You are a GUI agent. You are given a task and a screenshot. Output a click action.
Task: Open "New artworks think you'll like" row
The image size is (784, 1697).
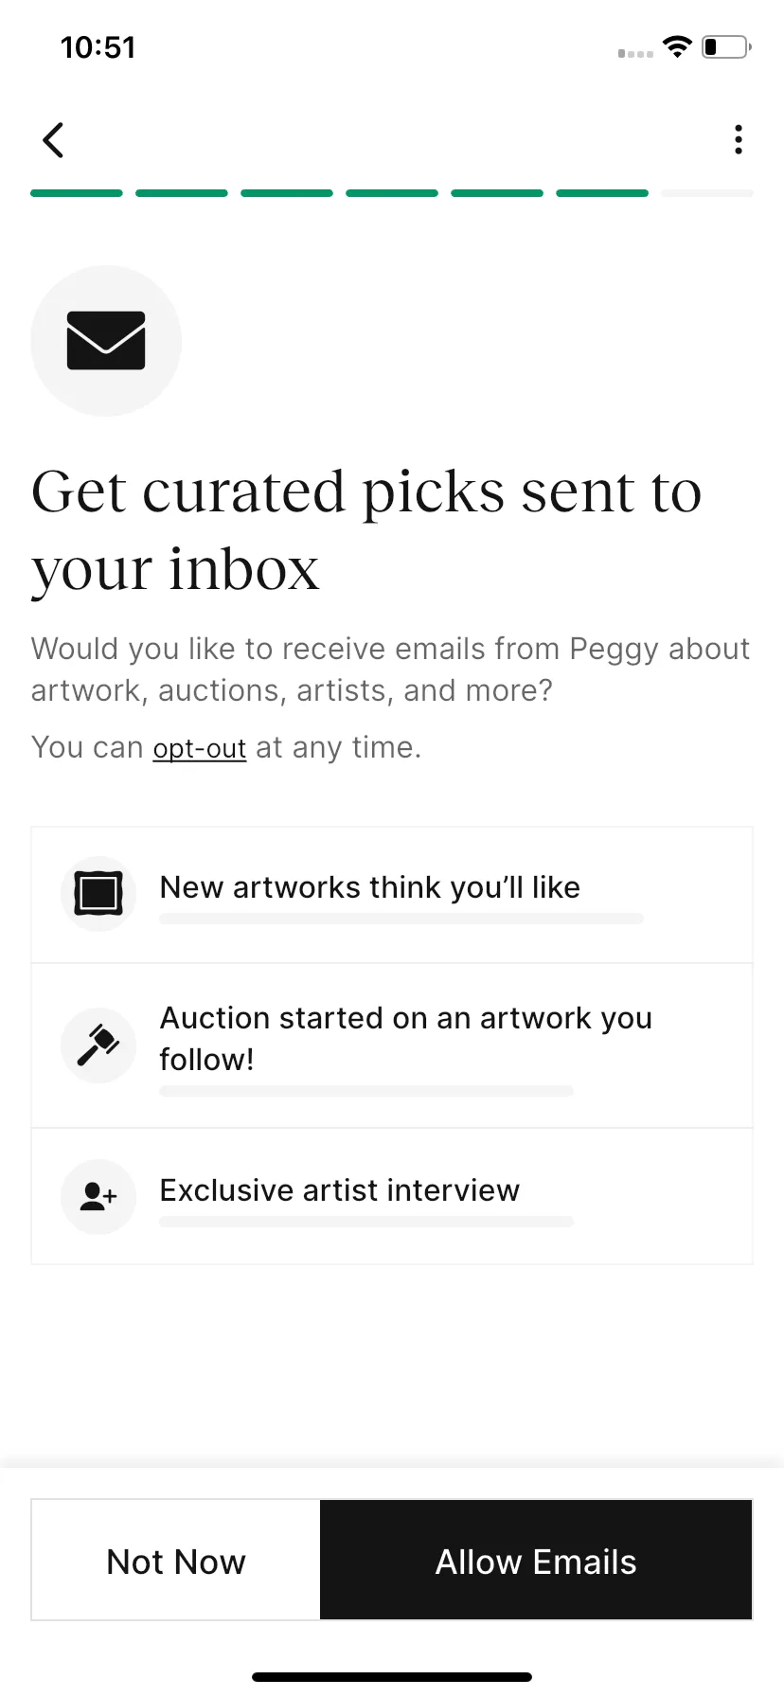tap(392, 895)
